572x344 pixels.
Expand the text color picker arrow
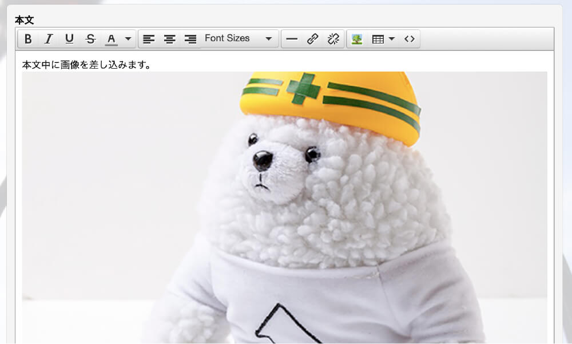[x=128, y=39]
